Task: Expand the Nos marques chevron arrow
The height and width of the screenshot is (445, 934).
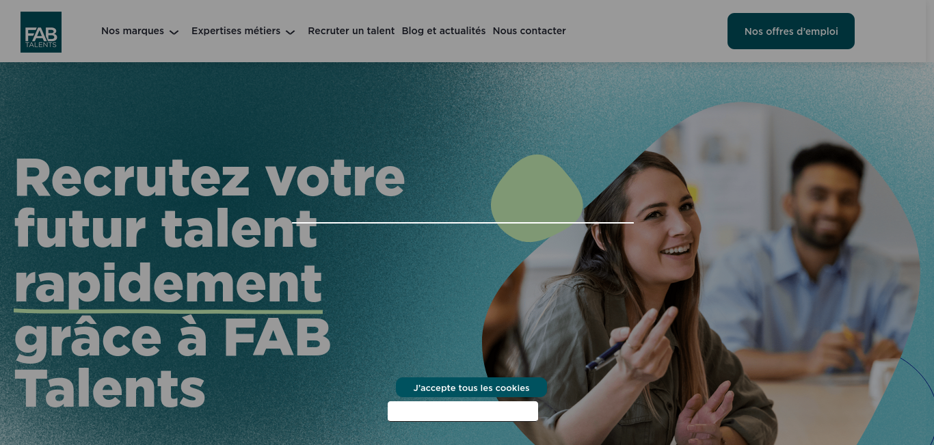Action: (174, 32)
